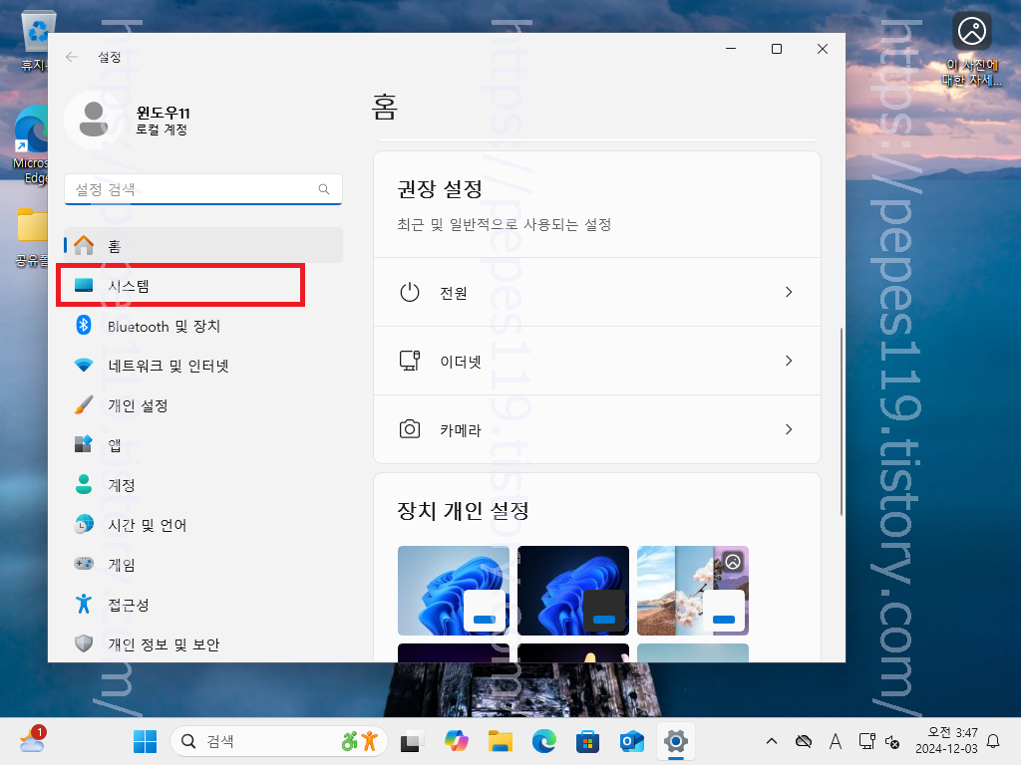Expand the 카메라 row chevron
1021x765 pixels.
789,429
